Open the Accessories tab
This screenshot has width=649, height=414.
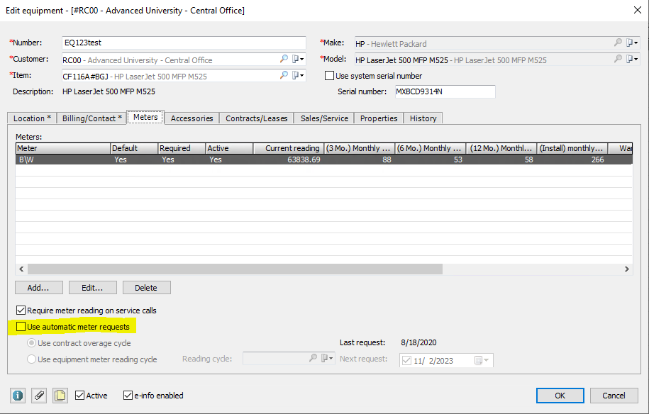[x=192, y=118]
